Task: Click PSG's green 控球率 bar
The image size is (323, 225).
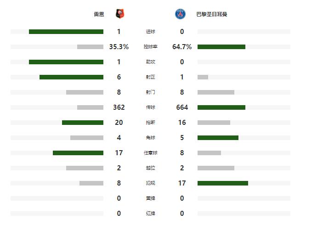Action: [x=221, y=47]
